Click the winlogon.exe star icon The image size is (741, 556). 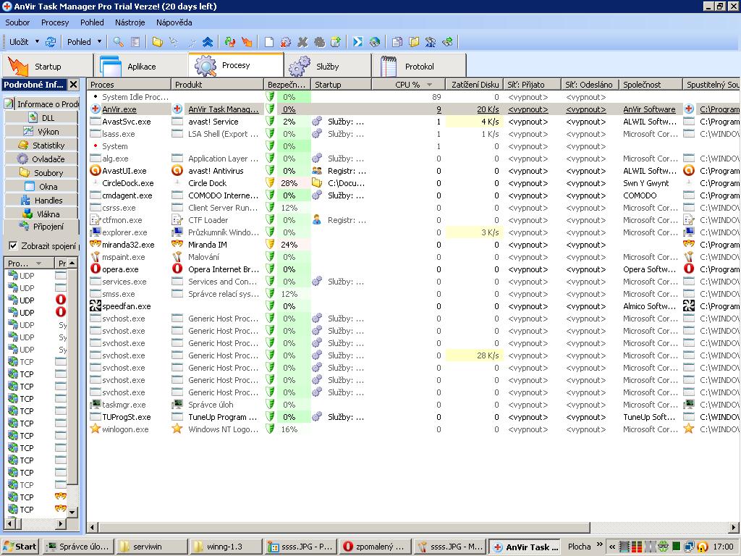point(96,429)
